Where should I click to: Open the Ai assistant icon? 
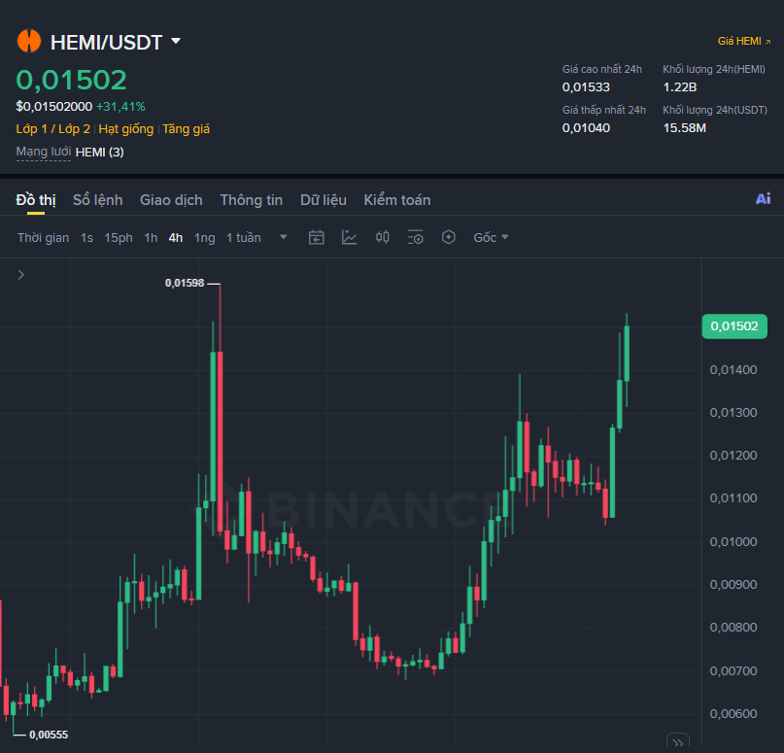[x=763, y=199]
